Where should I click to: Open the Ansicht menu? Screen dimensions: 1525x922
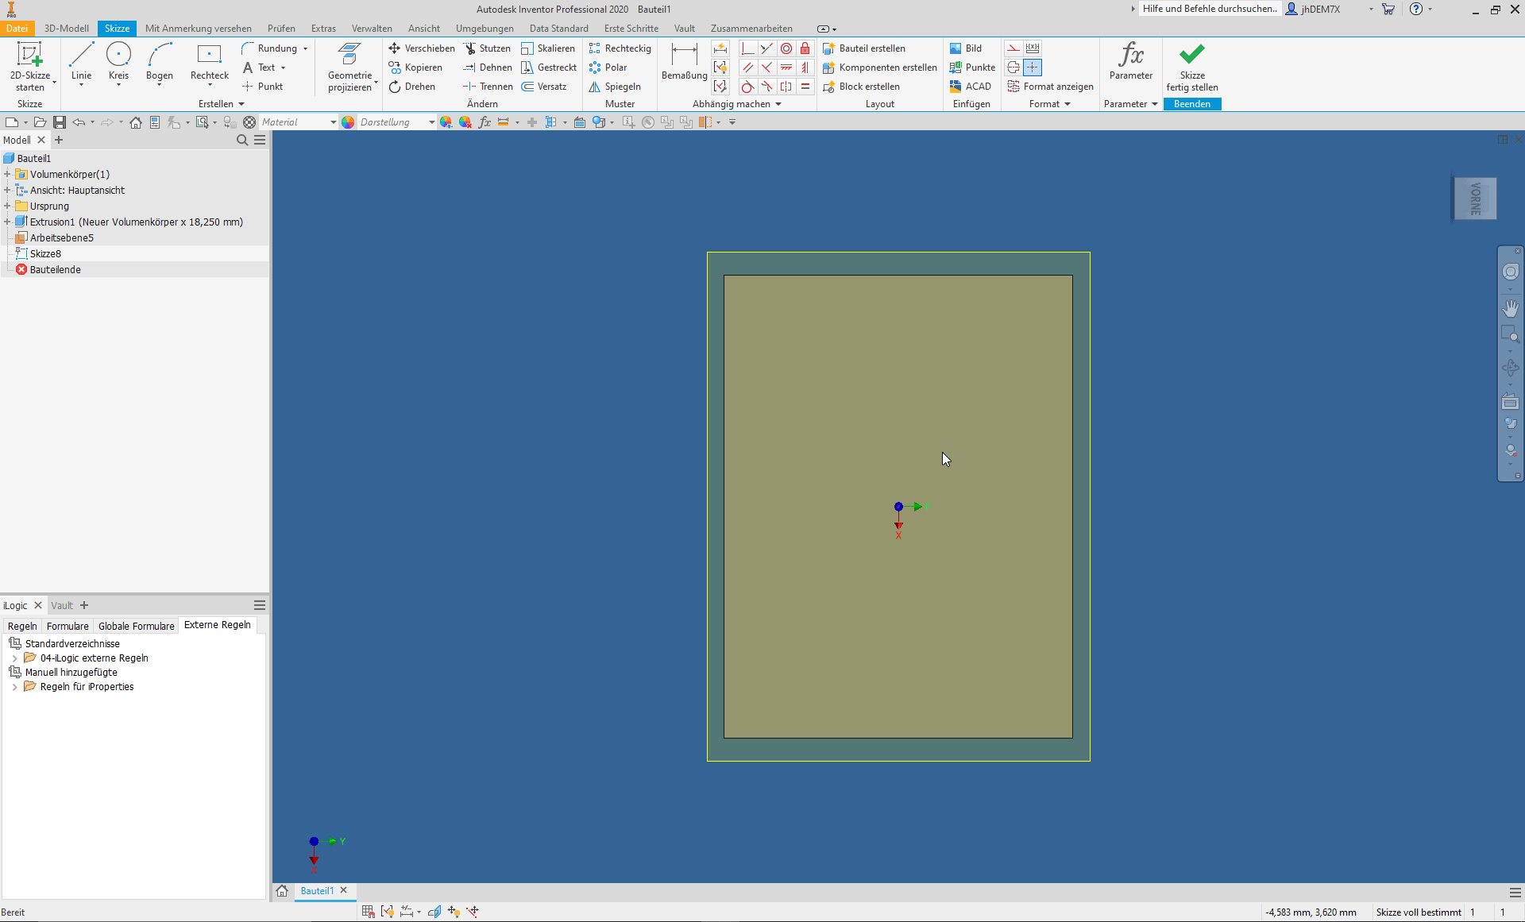423,29
